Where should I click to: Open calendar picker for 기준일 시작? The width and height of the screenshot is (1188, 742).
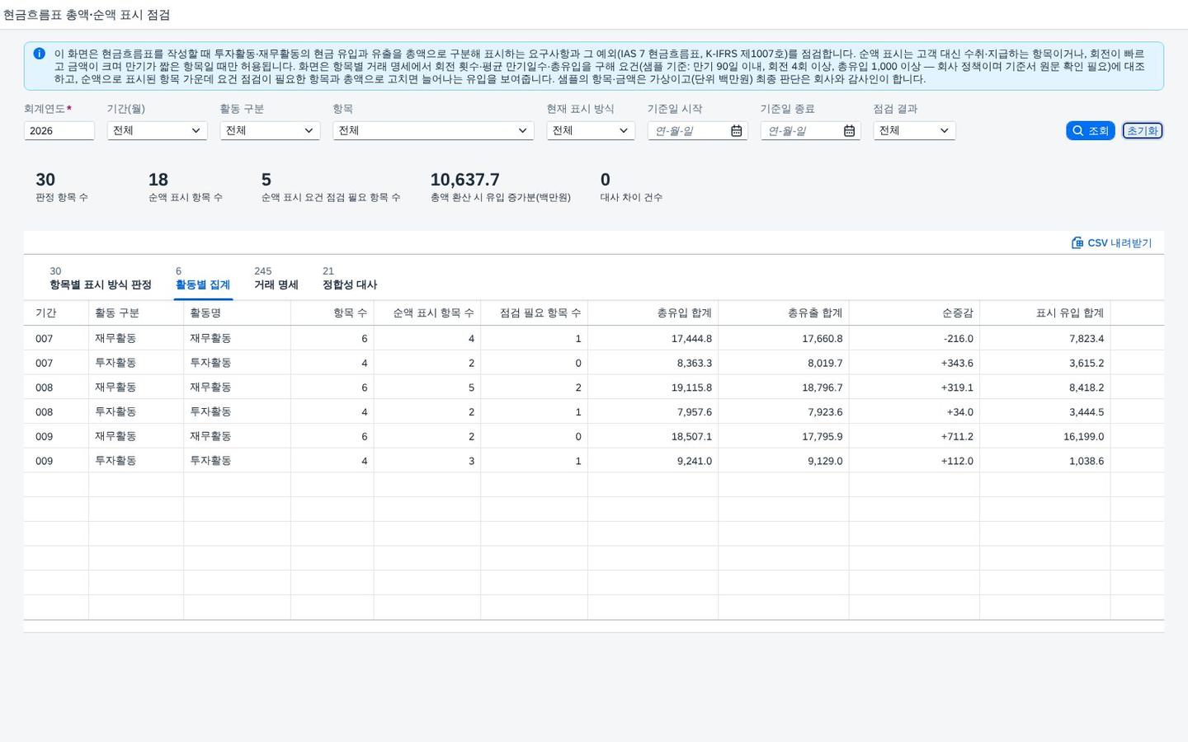(x=736, y=131)
